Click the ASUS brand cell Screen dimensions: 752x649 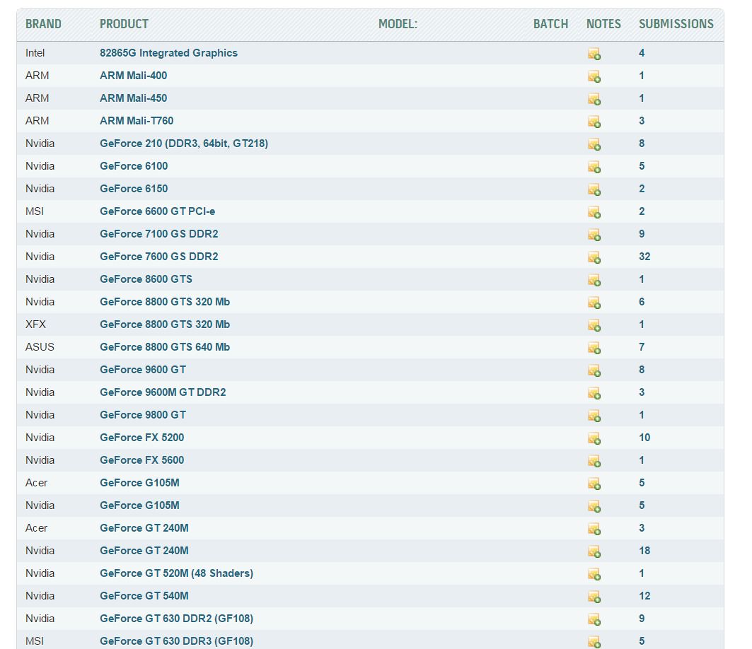[x=40, y=347]
